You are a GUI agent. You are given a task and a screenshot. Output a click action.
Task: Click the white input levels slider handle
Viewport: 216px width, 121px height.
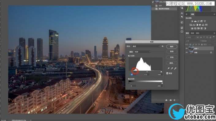[161, 72]
